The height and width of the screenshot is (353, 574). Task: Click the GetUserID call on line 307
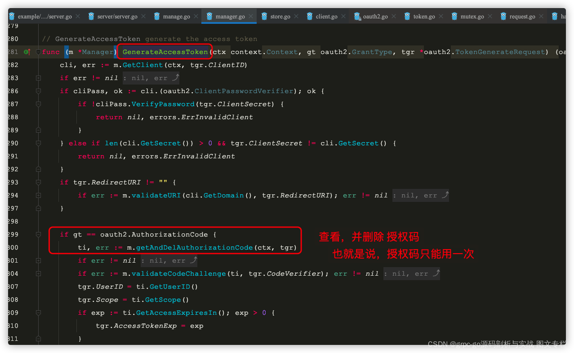pyautogui.click(x=170, y=287)
